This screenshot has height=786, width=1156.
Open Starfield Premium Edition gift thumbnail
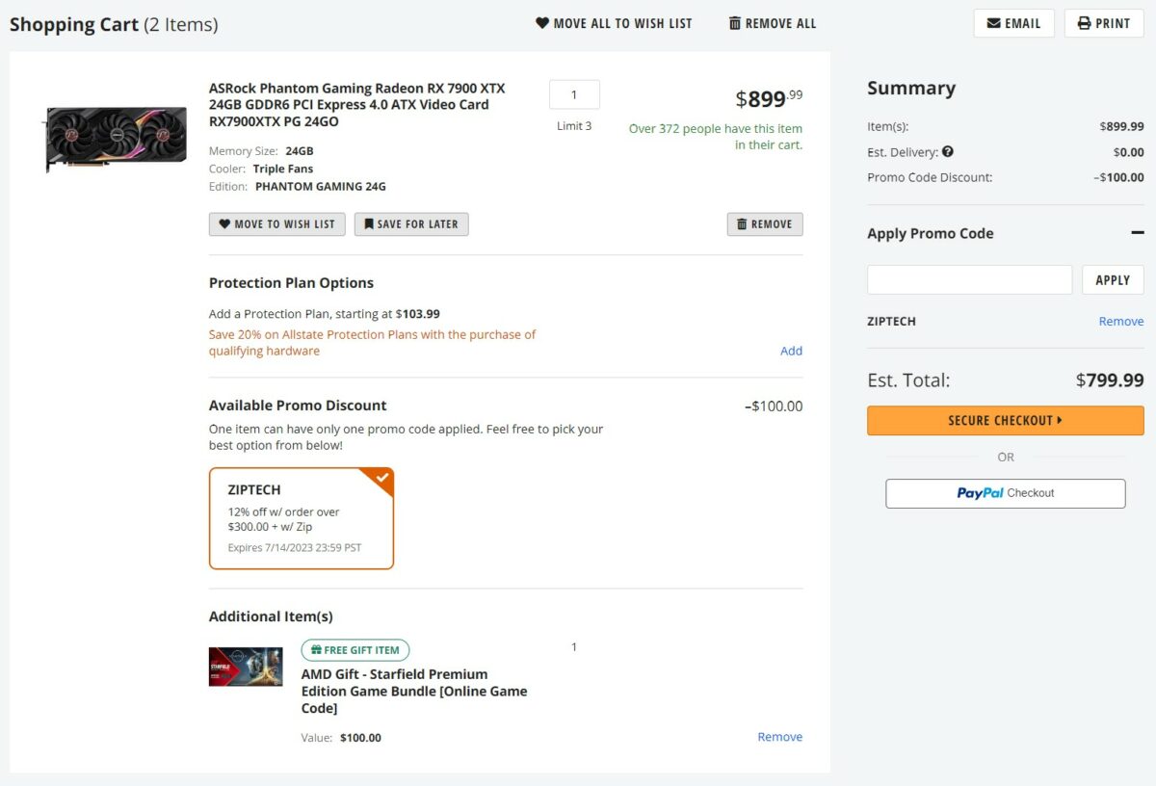tap(246, 667)
